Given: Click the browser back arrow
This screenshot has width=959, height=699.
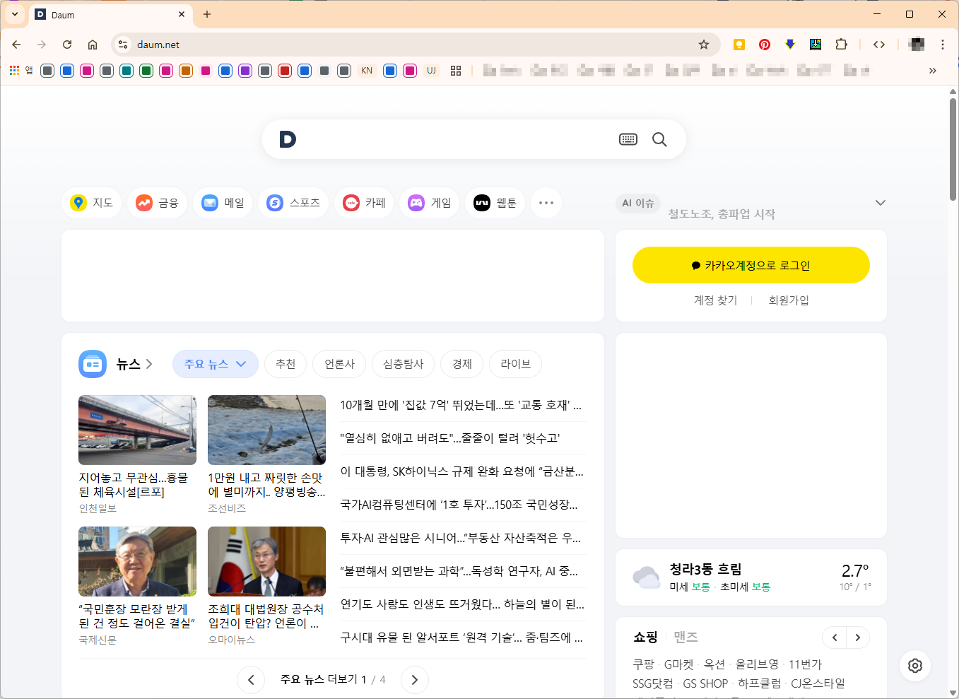Looking at the screenshot, I should coord(16,45).
